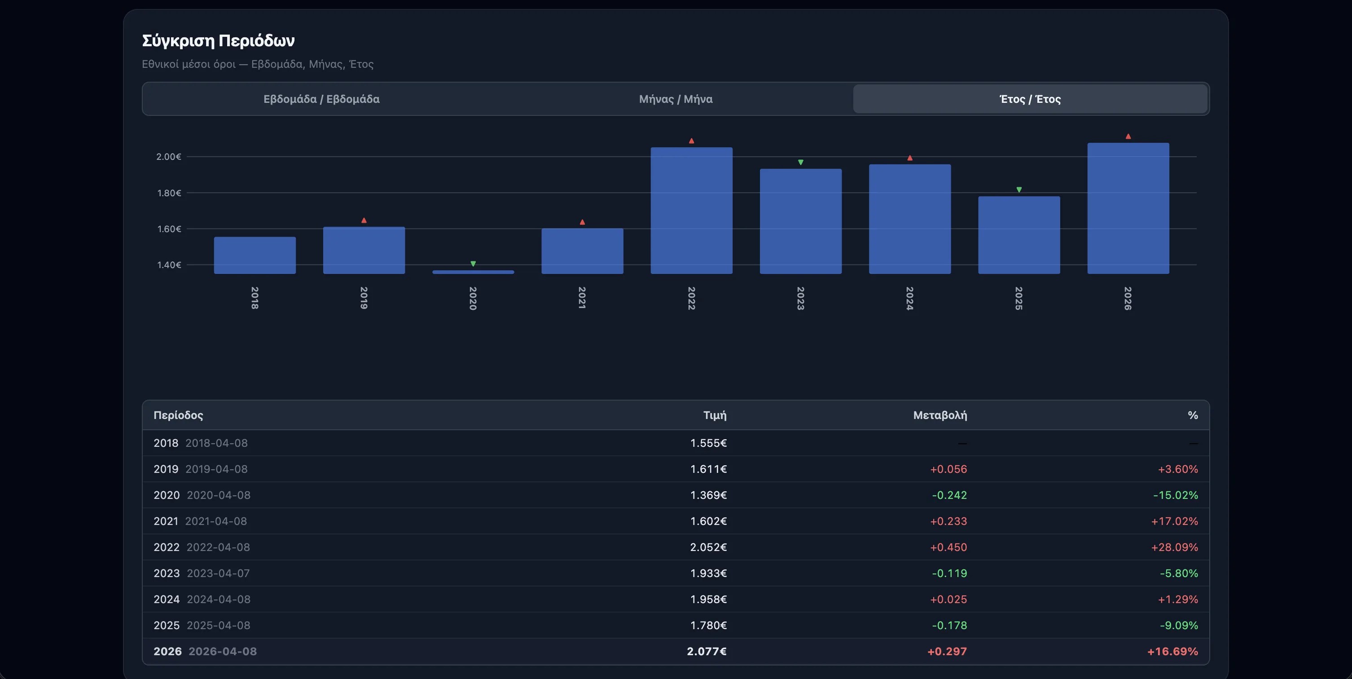Click the green decline marker above 2020 bar
Screen dimensions: 1352x679
click(474, 264)
